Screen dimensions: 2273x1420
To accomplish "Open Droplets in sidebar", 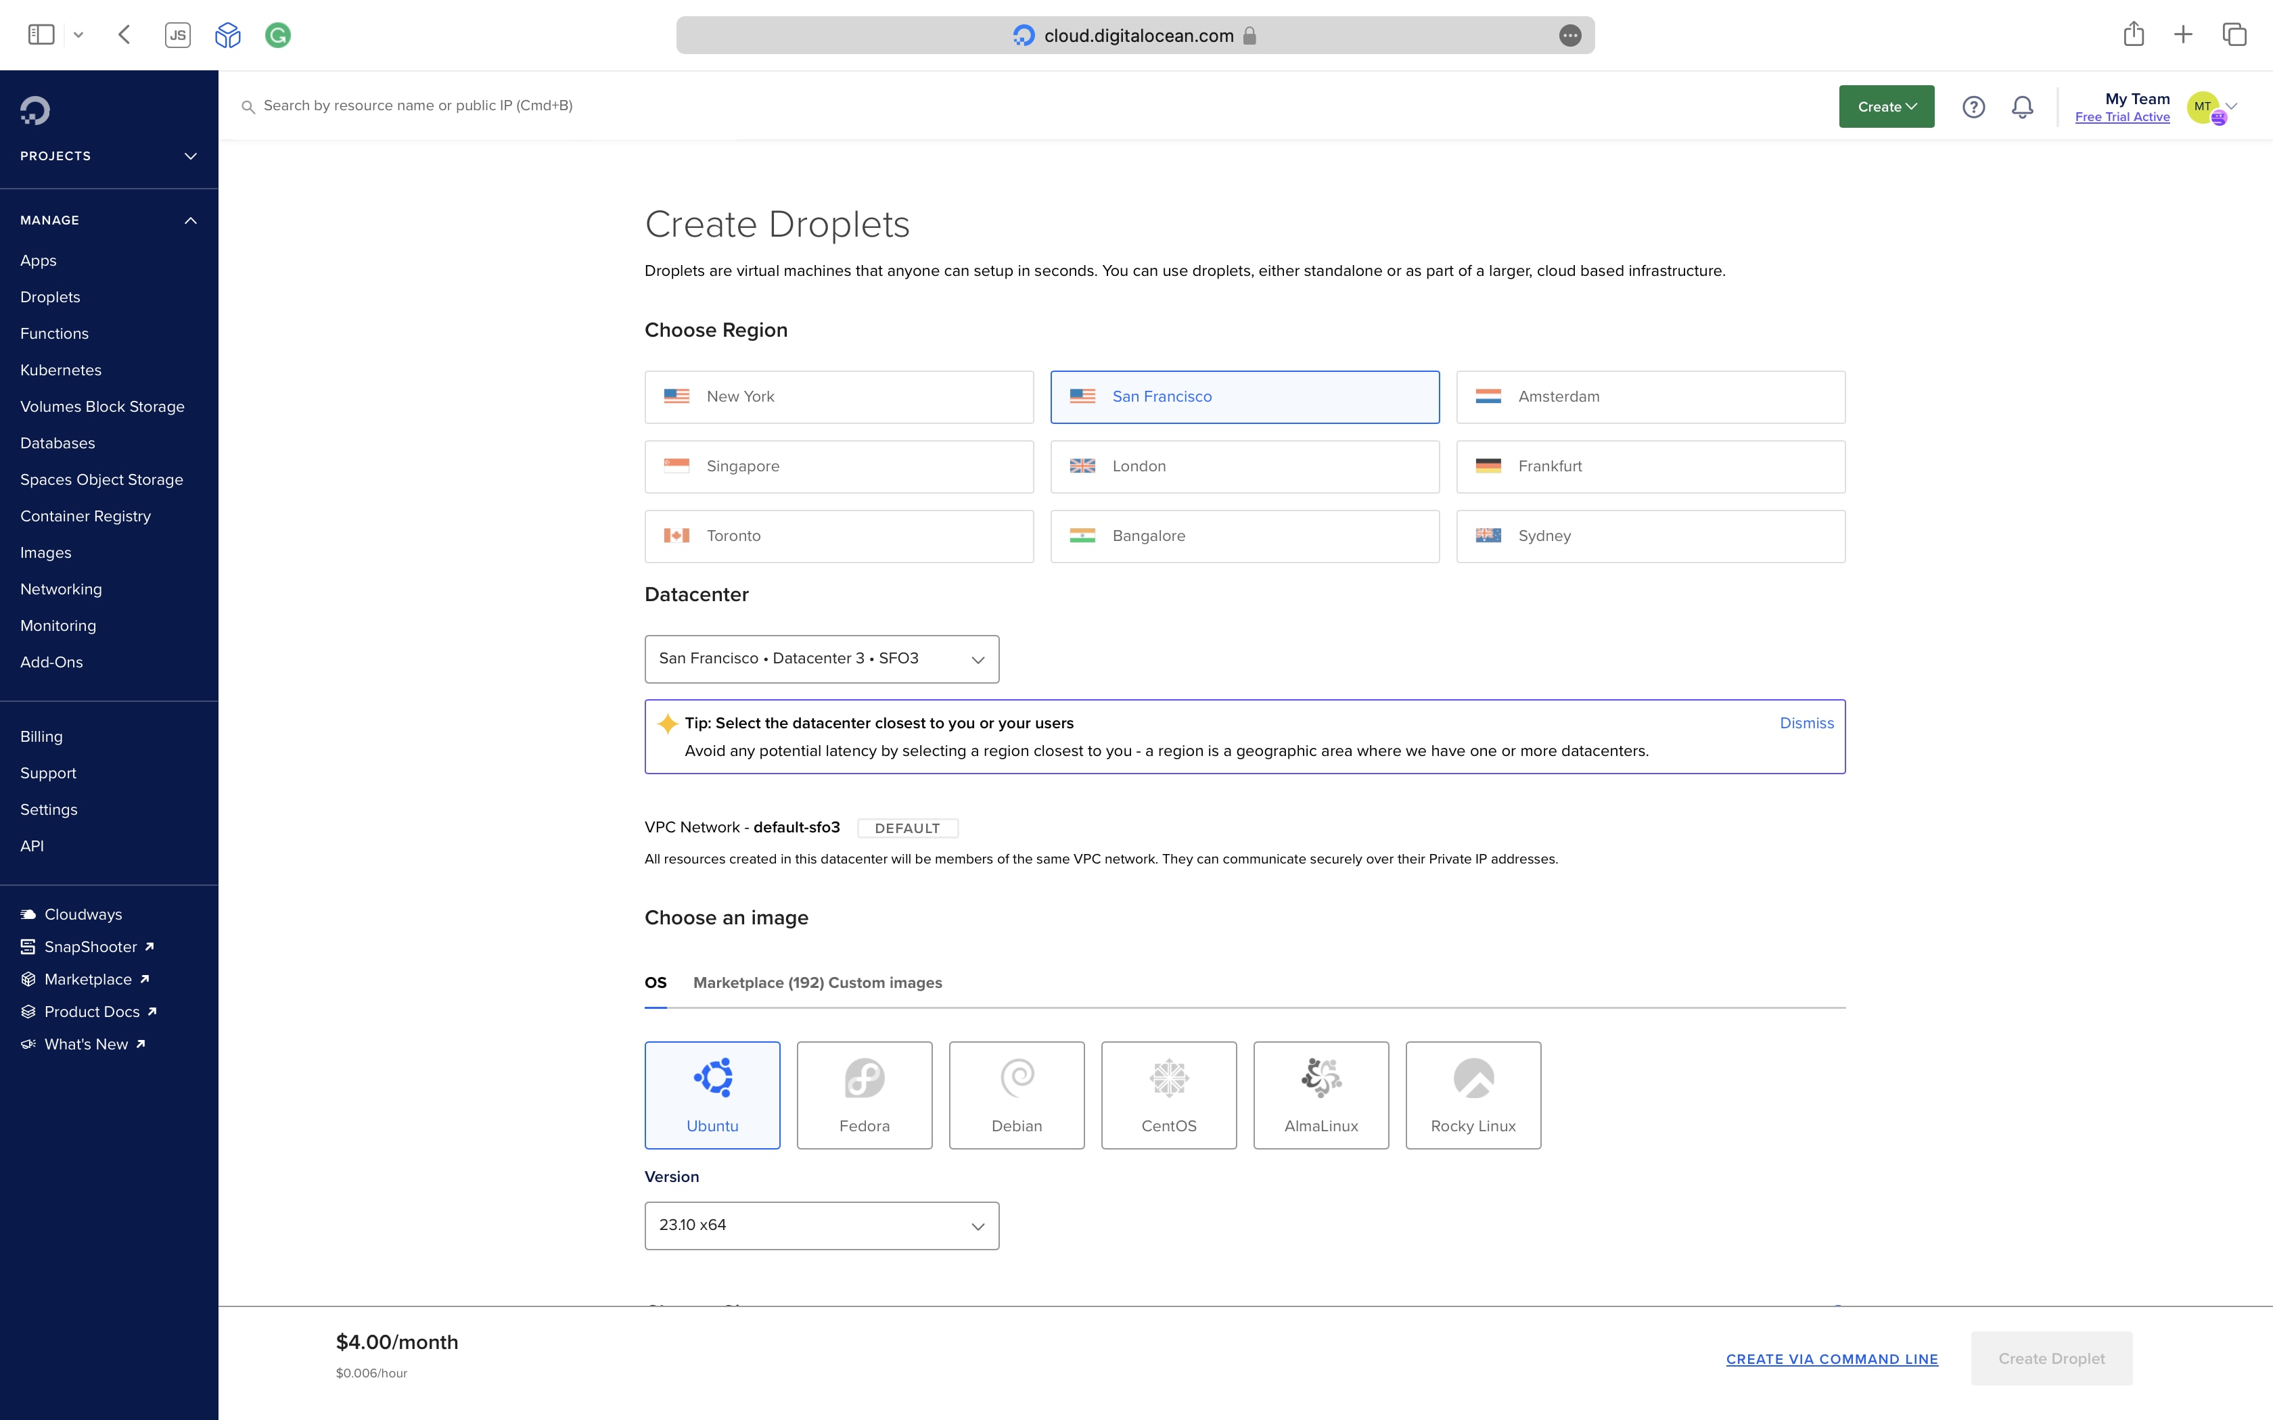I will click(x=50, y=297).
